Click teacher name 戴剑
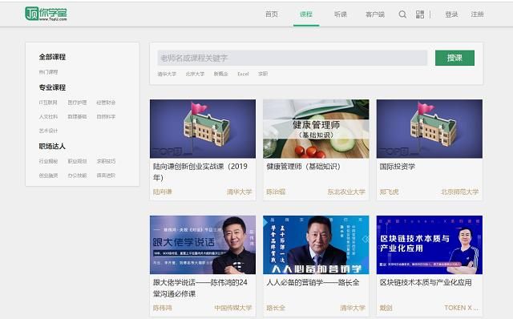Viewport: 513px width, 319px height. click(386, 308)
